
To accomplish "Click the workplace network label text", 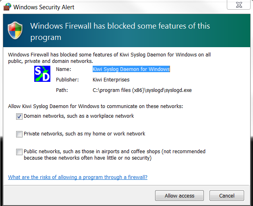I will [x=79, y=116].
